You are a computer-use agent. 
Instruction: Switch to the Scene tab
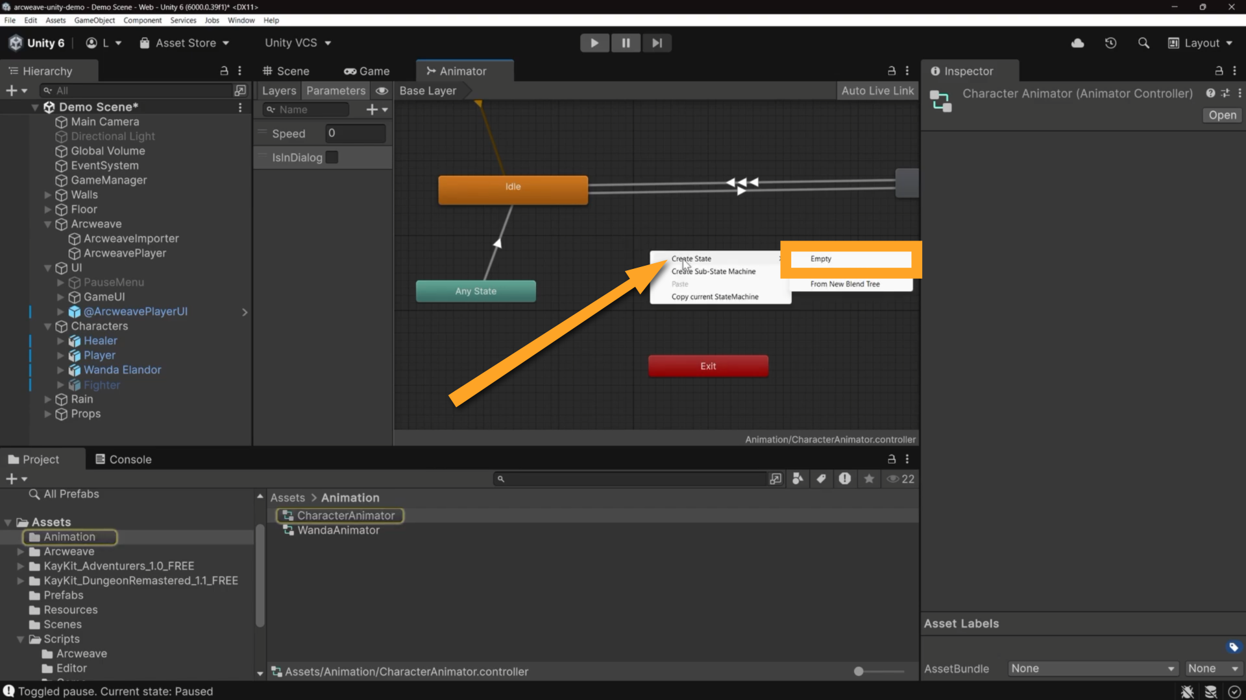click(x=286, y=71)
